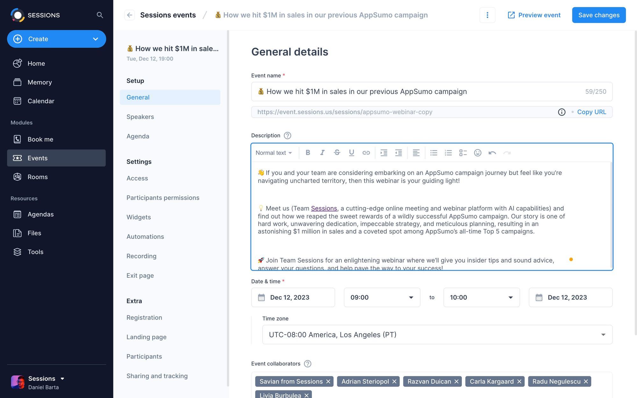This screenshot has width=637, height=398.
Task: Click into Event name field
Action: pos(432,92)
